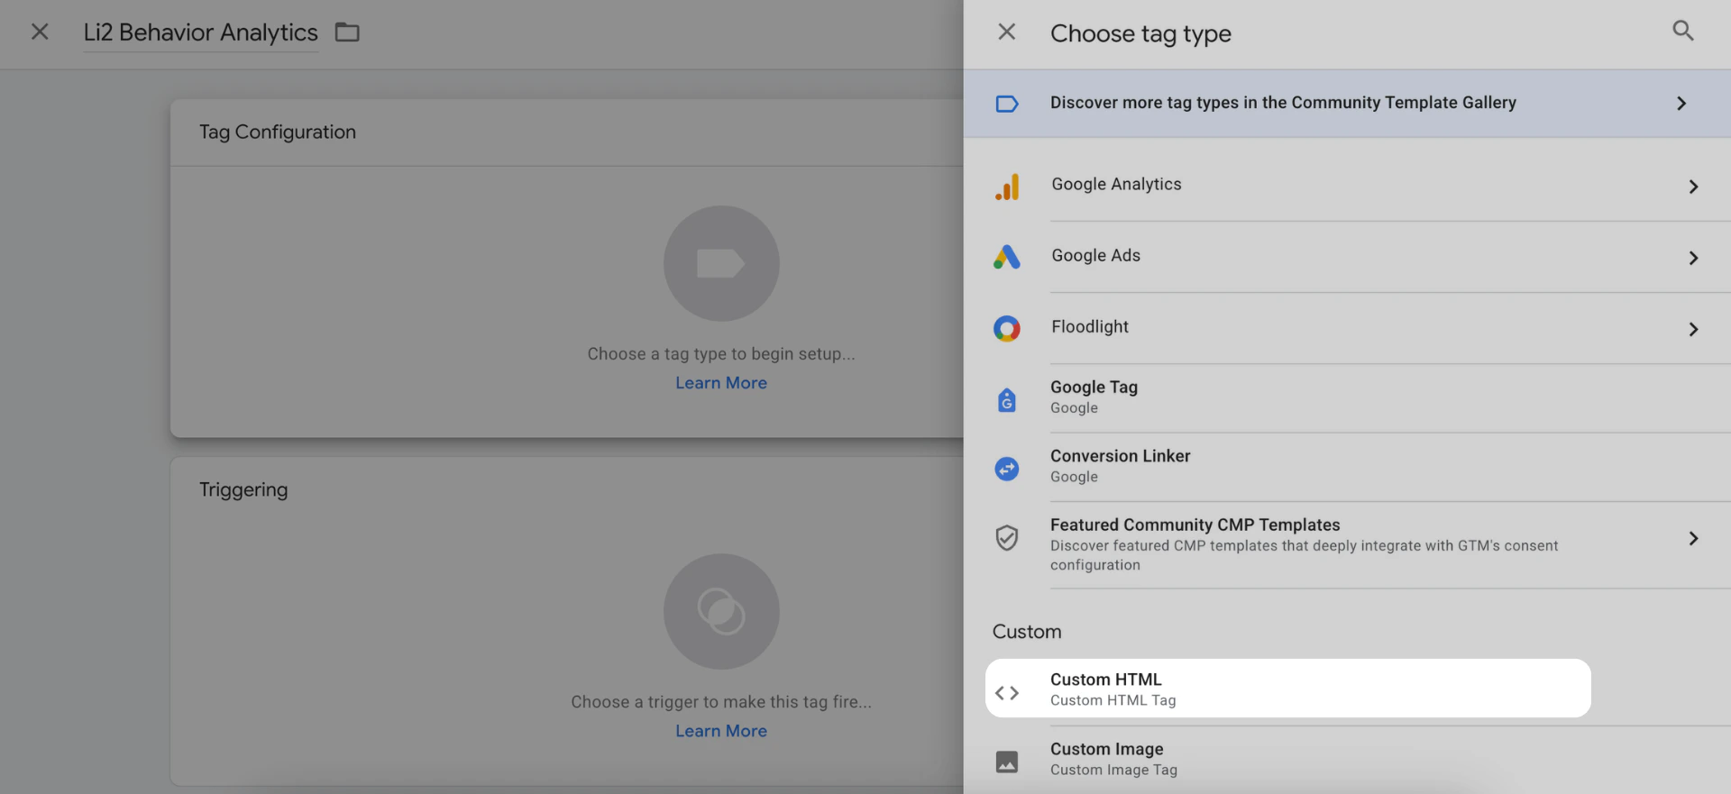Choose the Custom Image tag type

(1347, 760)
